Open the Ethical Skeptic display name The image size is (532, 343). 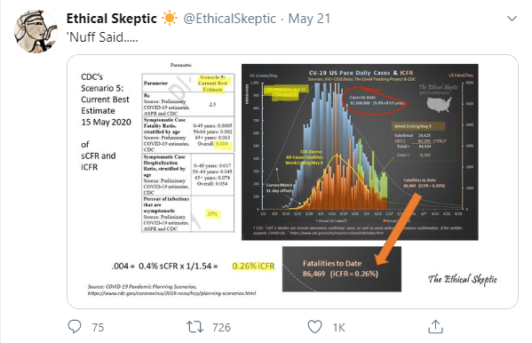click(112, 19)
